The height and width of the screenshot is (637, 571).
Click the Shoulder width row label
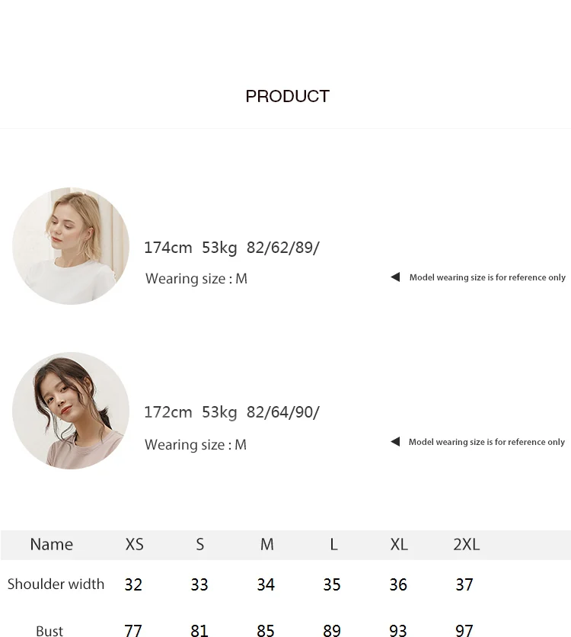pos(56,584)
